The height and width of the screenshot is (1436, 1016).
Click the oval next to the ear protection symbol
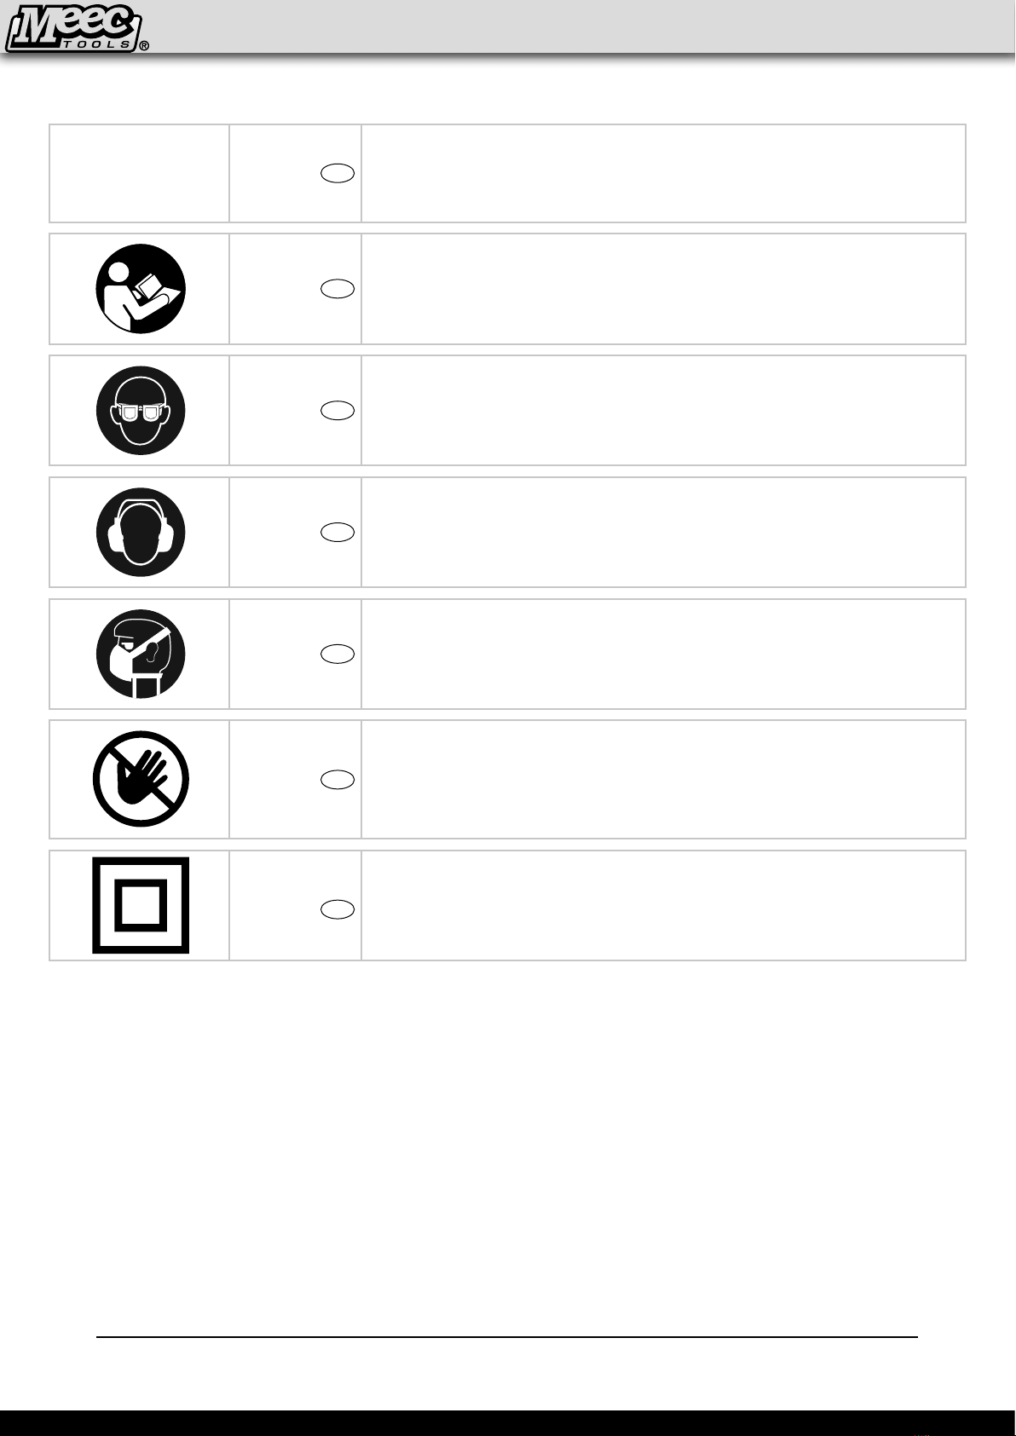point(338,533)
